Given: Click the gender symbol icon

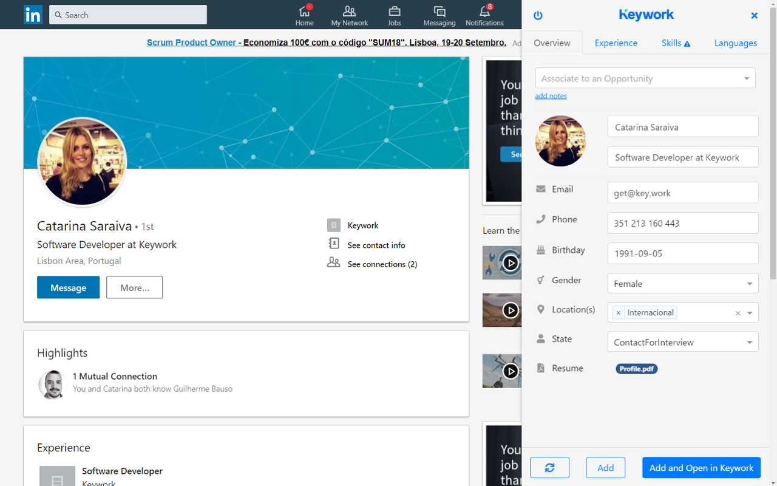Looking at the screenshot, I should click(x=540, y=280).
